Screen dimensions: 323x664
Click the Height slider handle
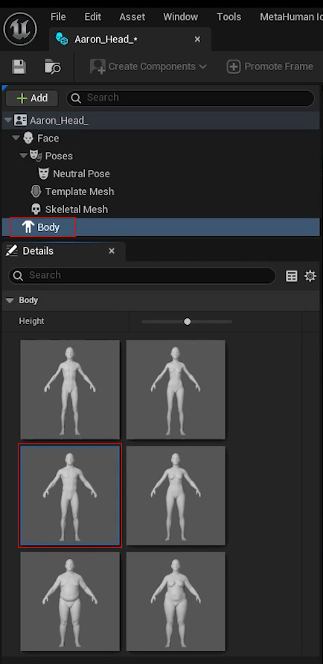pos(188,322)
